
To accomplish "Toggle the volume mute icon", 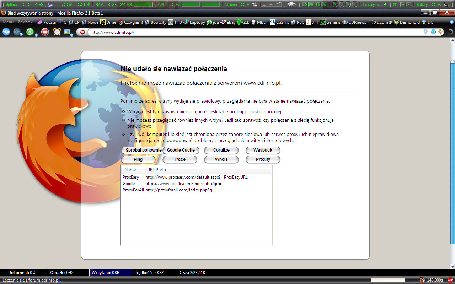I will pos(255,5).
